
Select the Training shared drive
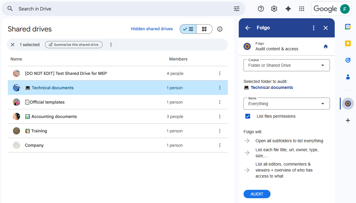pyautogui.click(x=118, y=131)
